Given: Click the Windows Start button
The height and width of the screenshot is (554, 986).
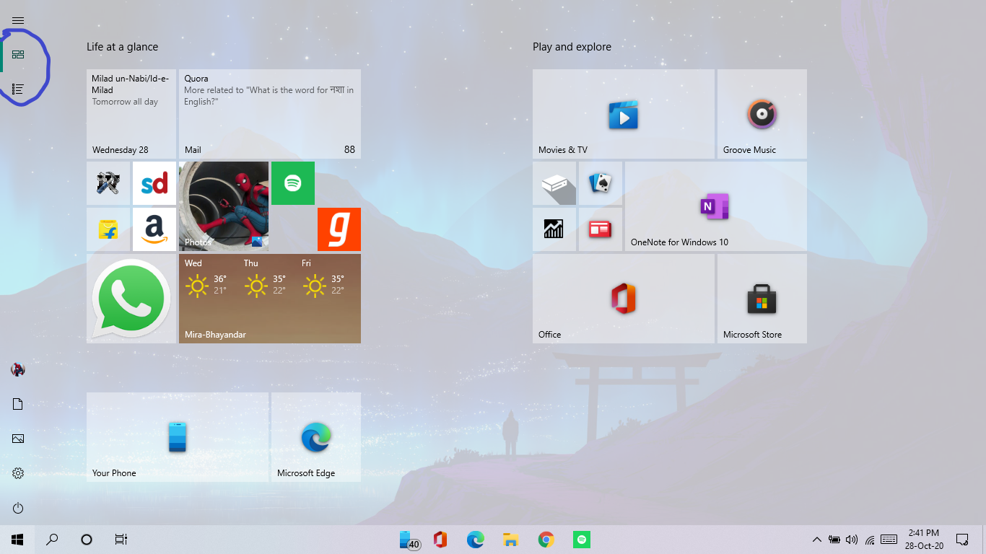Looking at the screenshot, I should click(17, 540).
